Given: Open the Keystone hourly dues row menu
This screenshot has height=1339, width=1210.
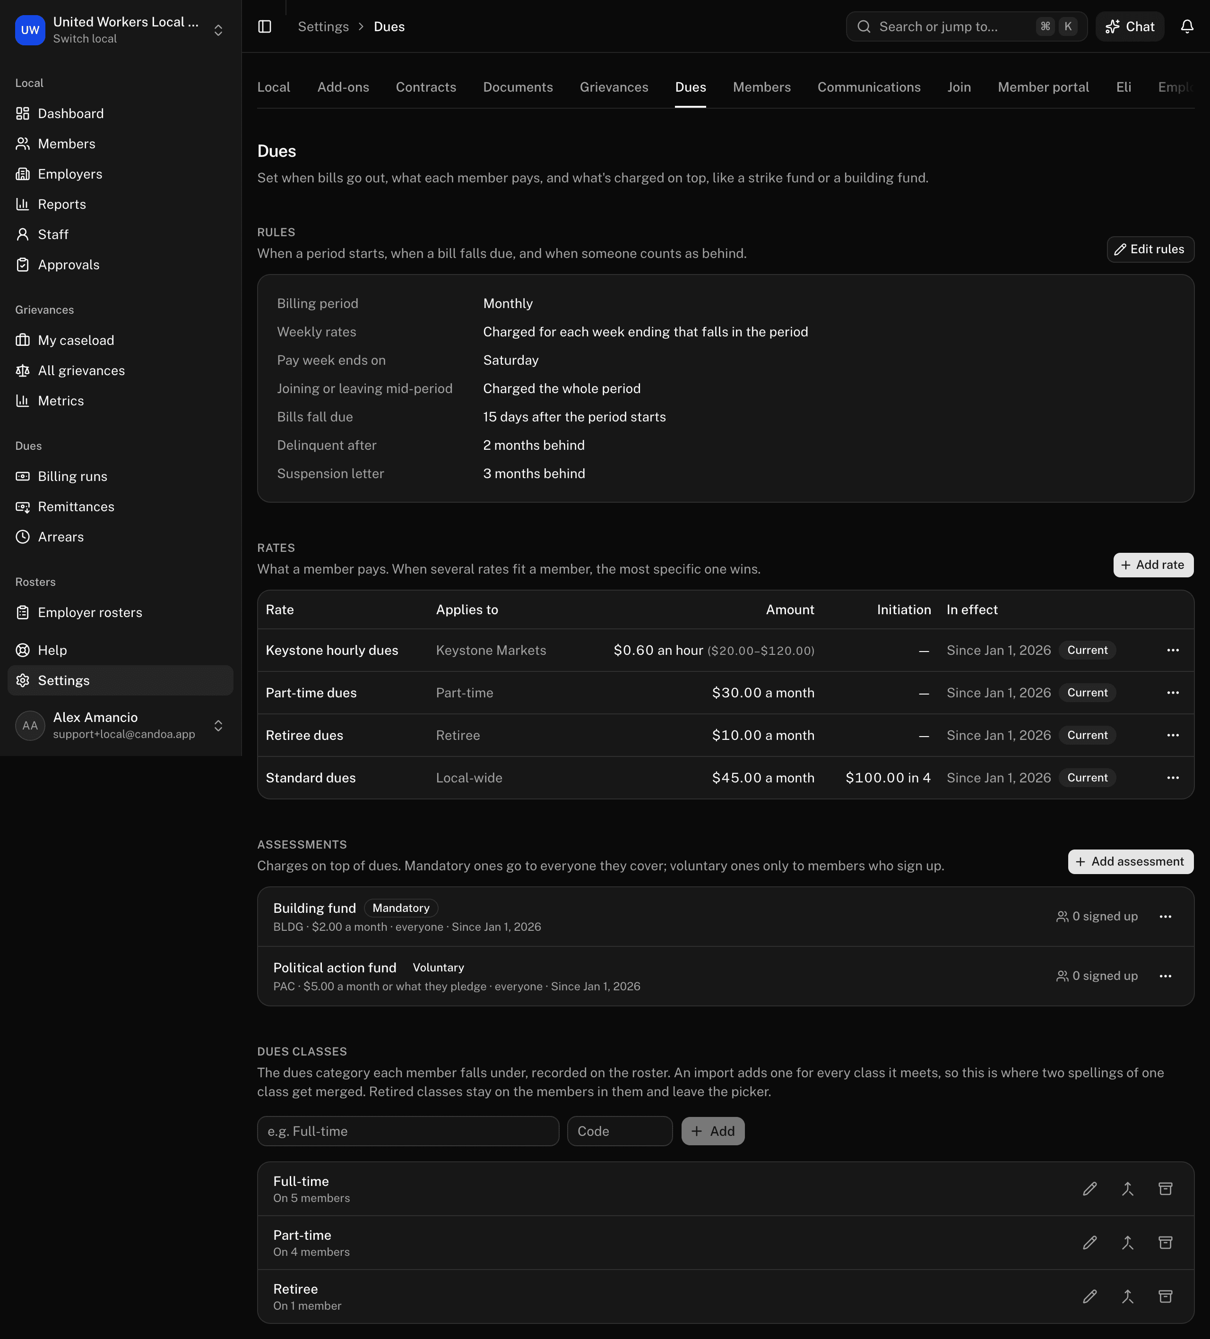Looking at the screenshot, I should click(x=1173, y=650).
